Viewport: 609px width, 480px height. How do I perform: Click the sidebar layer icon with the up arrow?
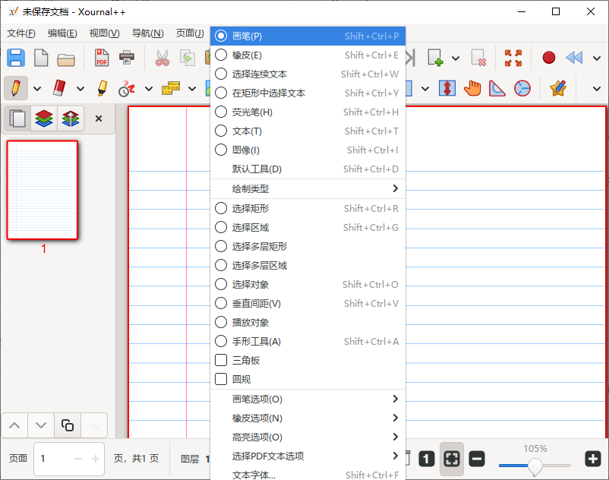coord(71,118)
